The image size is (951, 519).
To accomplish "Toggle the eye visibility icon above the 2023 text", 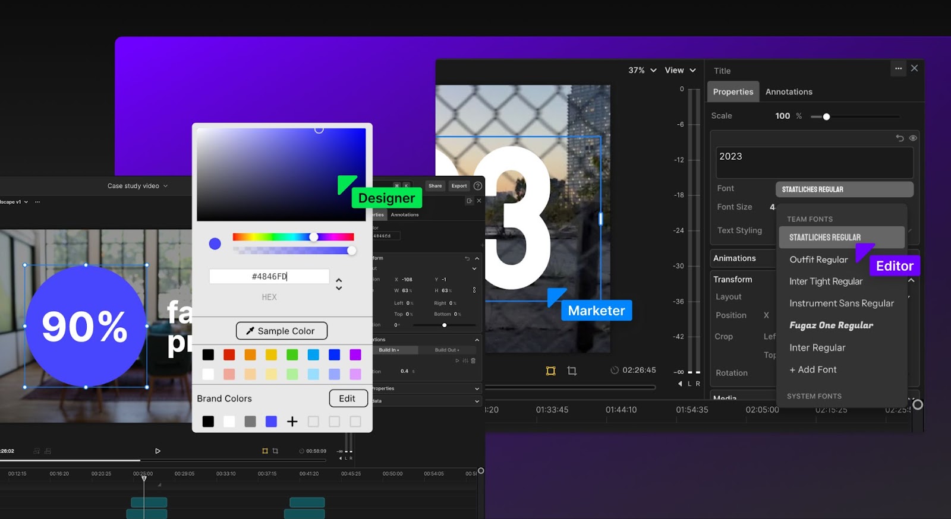I will 913,138.
